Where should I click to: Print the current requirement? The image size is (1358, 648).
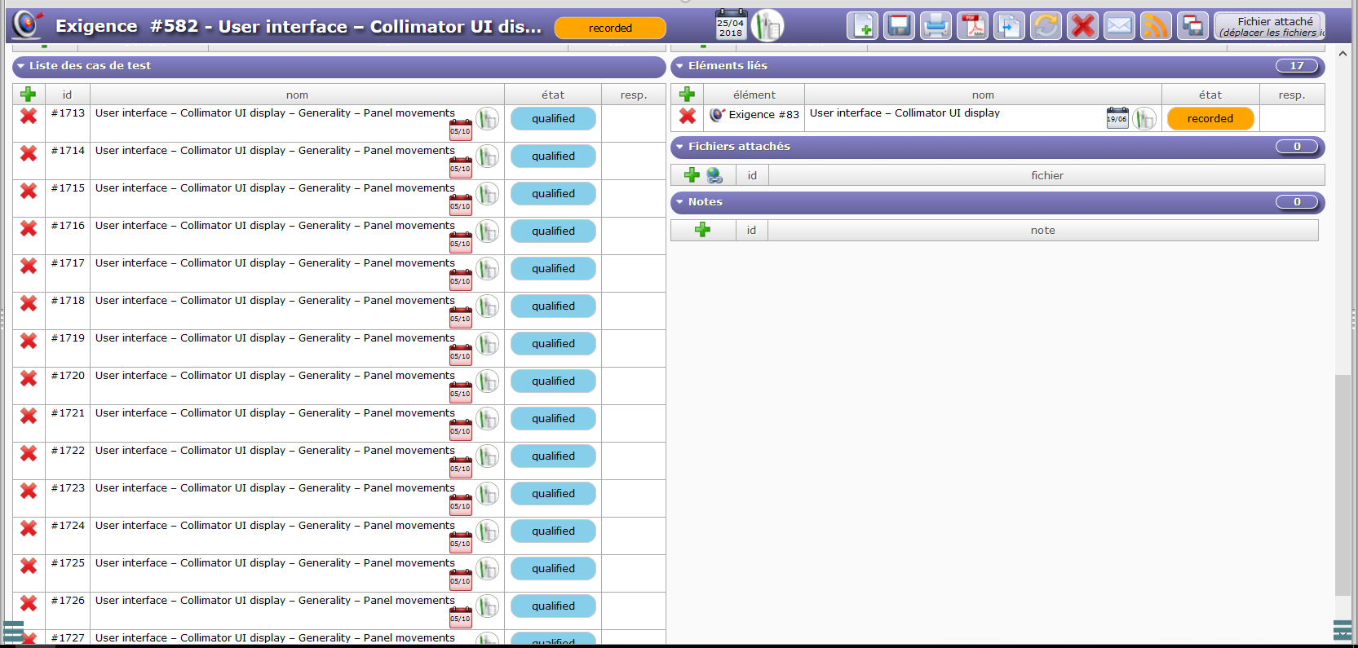[936, 26]
